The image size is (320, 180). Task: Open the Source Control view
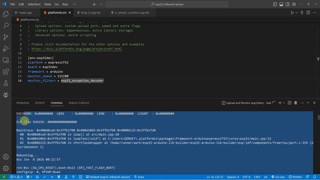coord(5,37)
